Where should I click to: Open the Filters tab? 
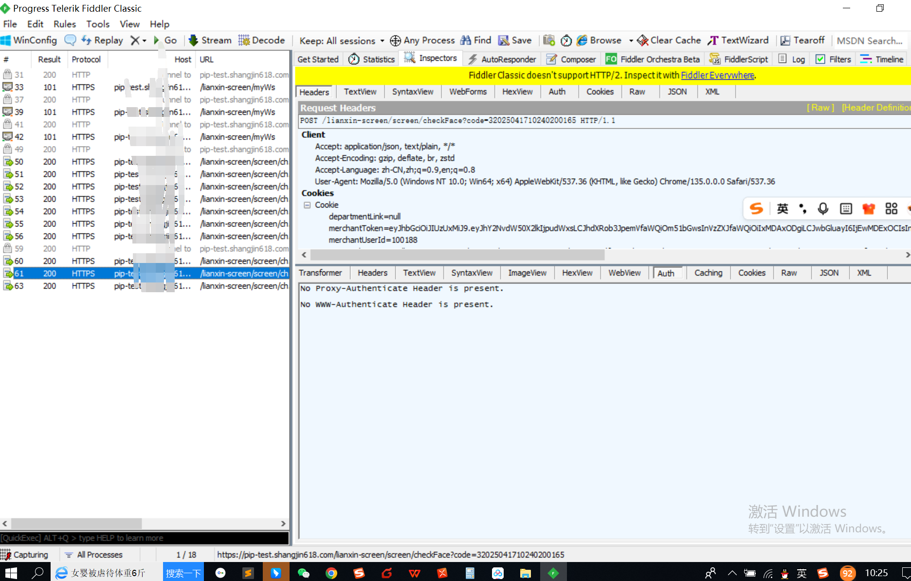834,59
